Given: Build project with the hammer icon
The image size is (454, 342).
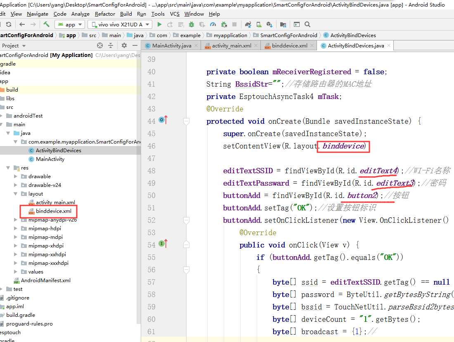Looking at the screenshot, I should tap(46, 24).
